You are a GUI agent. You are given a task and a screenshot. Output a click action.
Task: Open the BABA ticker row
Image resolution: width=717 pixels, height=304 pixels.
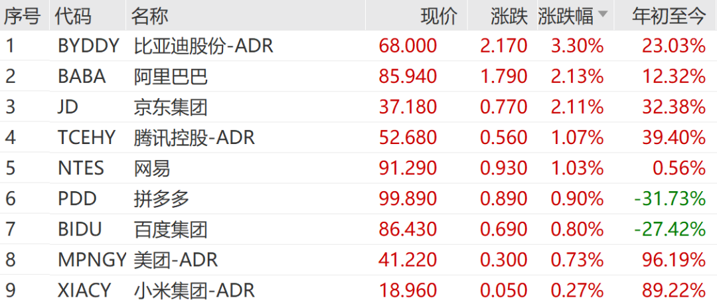tap(82, 76)
